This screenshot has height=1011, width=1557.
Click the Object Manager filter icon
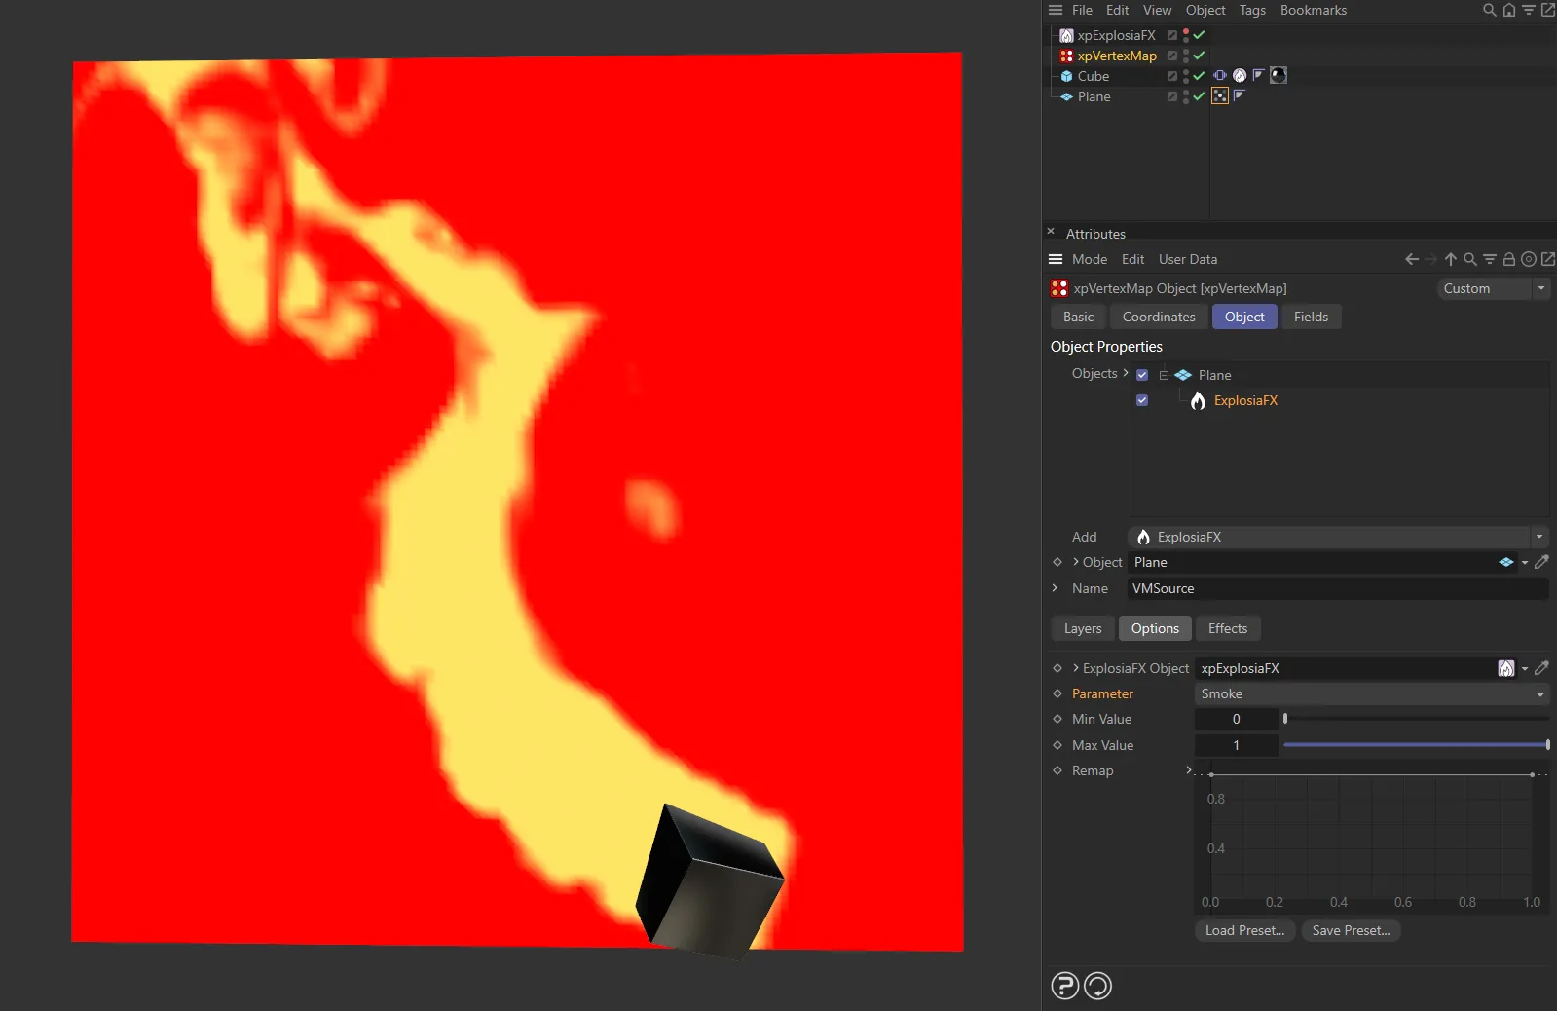pyautogui.click(x=1528, y=10)
